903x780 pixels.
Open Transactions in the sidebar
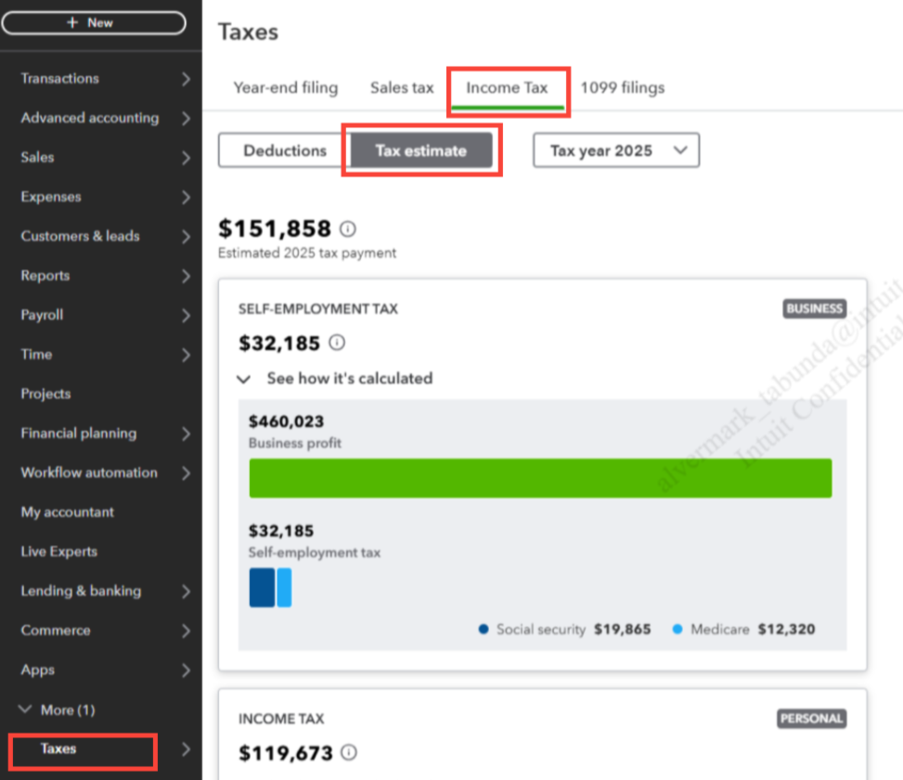[60, 78]
